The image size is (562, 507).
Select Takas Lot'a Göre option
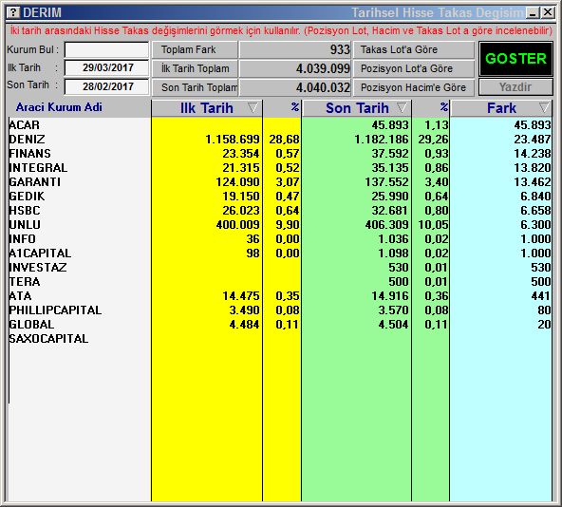pos(414,49)
